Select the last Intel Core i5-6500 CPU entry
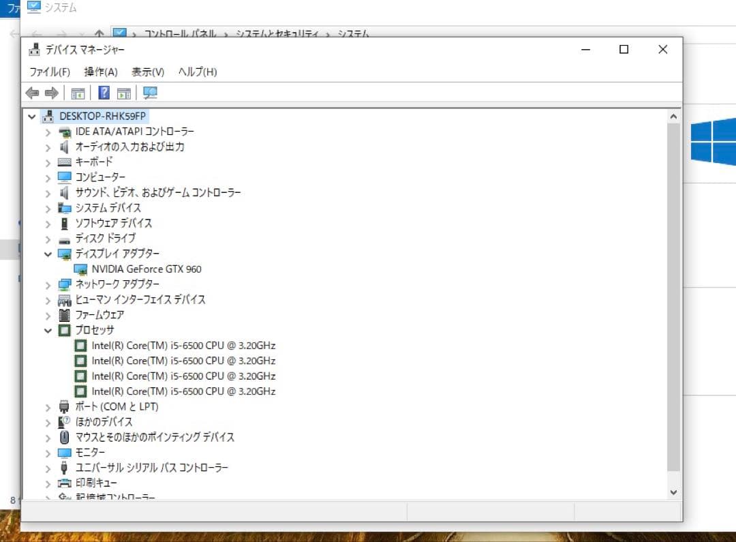 [x=183, y=391]
